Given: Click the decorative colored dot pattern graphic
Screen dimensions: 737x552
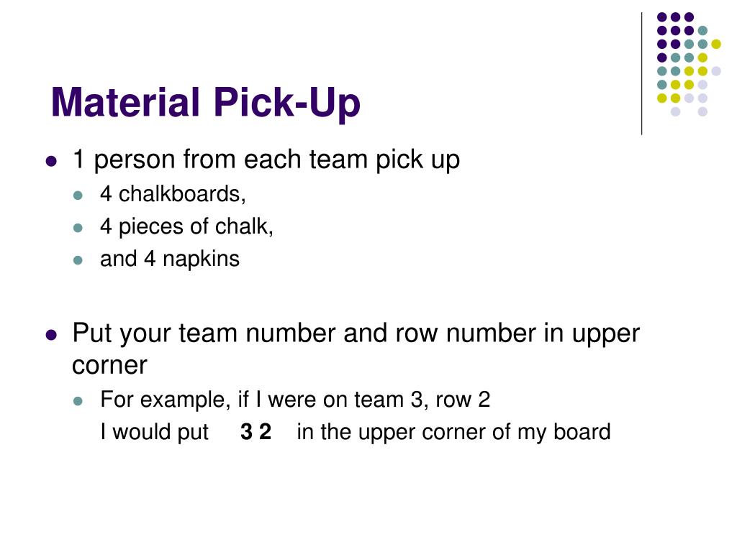Looking at the screenshot, I should point(689,64).
